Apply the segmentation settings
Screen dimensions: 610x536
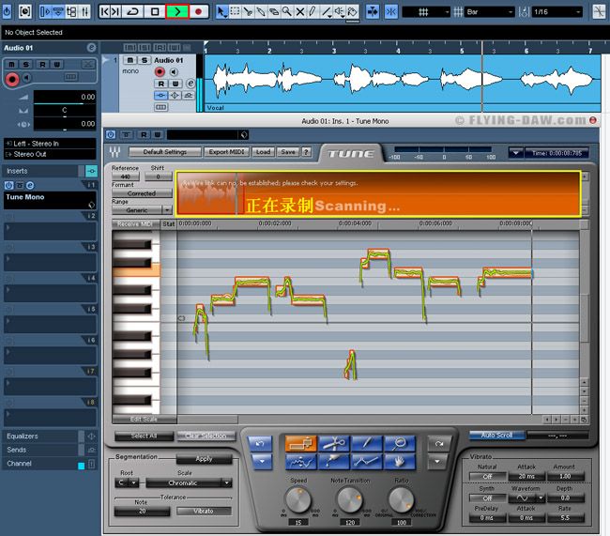(x=205, y=459)
